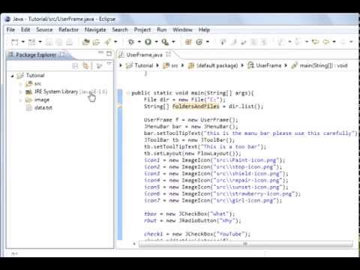Click the New wizard toolbar icon
This screenshot has height=270, width=360.
[x=15, y=42]
